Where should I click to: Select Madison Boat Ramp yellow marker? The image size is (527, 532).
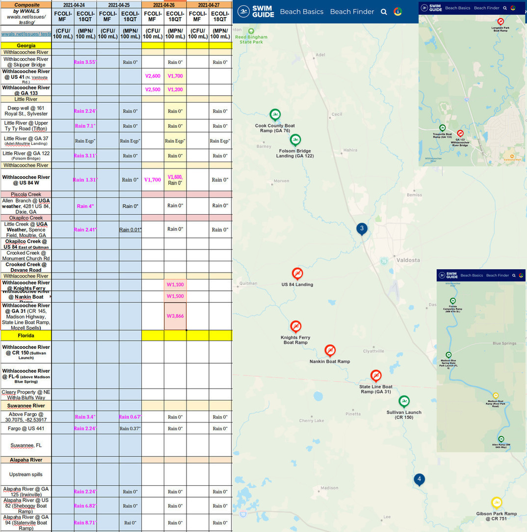click(x=496, y=395)
